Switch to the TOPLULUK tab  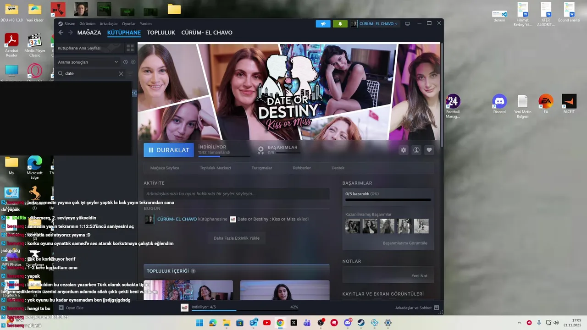coord(161,33)
